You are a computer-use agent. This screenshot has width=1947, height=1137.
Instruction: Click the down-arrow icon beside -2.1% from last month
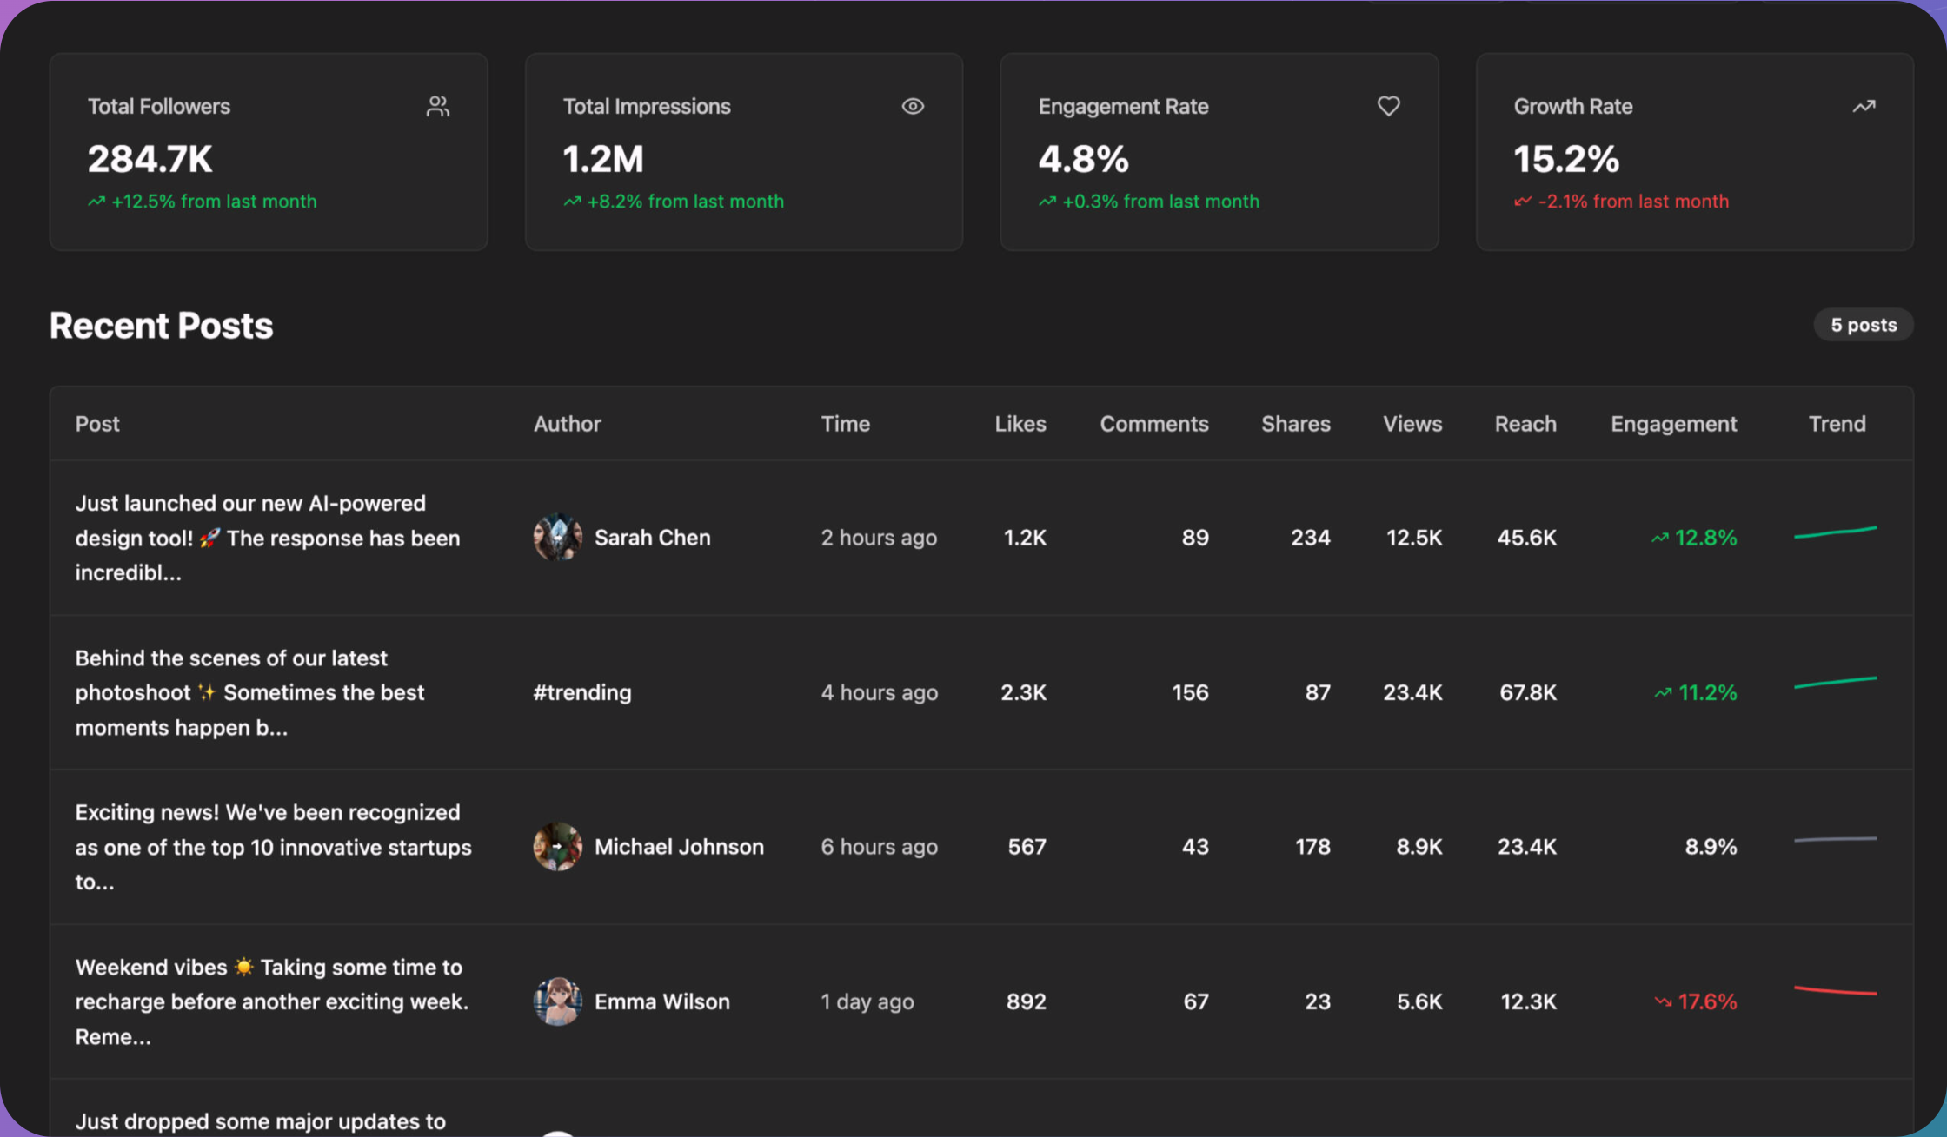[x=1523, y=202]
